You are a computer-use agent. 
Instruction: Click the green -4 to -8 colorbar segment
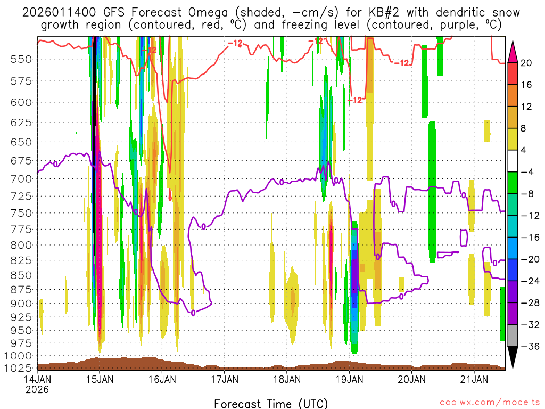513,183
